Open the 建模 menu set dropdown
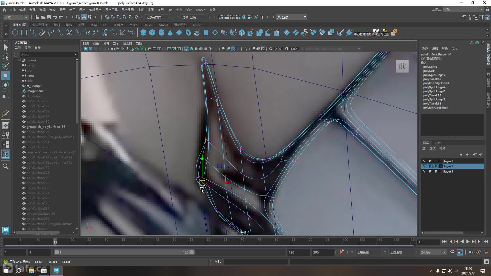The image size is (491, 276). [x=16, y=17]
